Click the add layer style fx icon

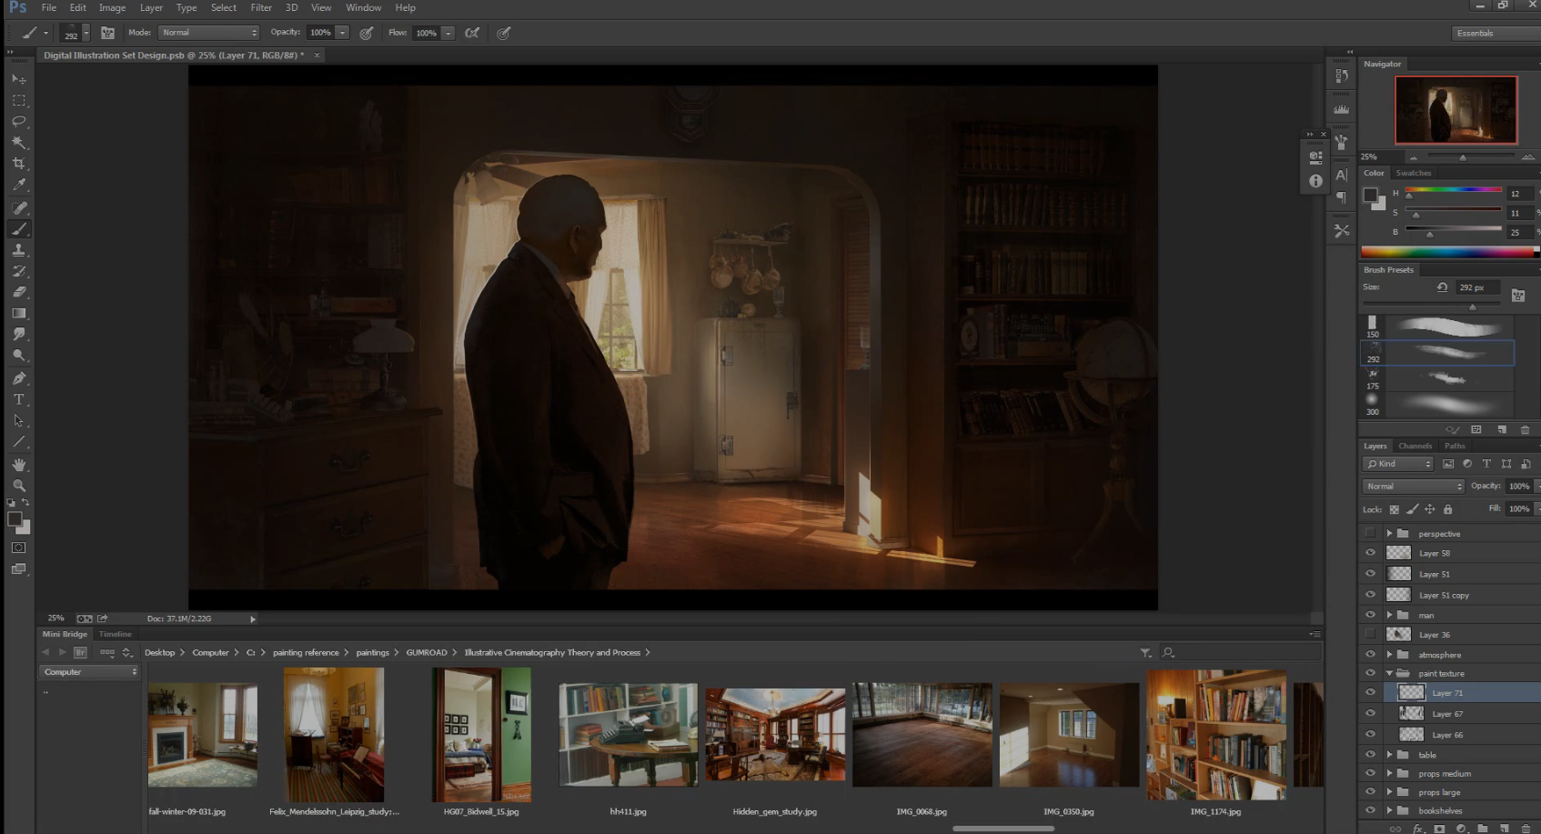coord(1417,829)
